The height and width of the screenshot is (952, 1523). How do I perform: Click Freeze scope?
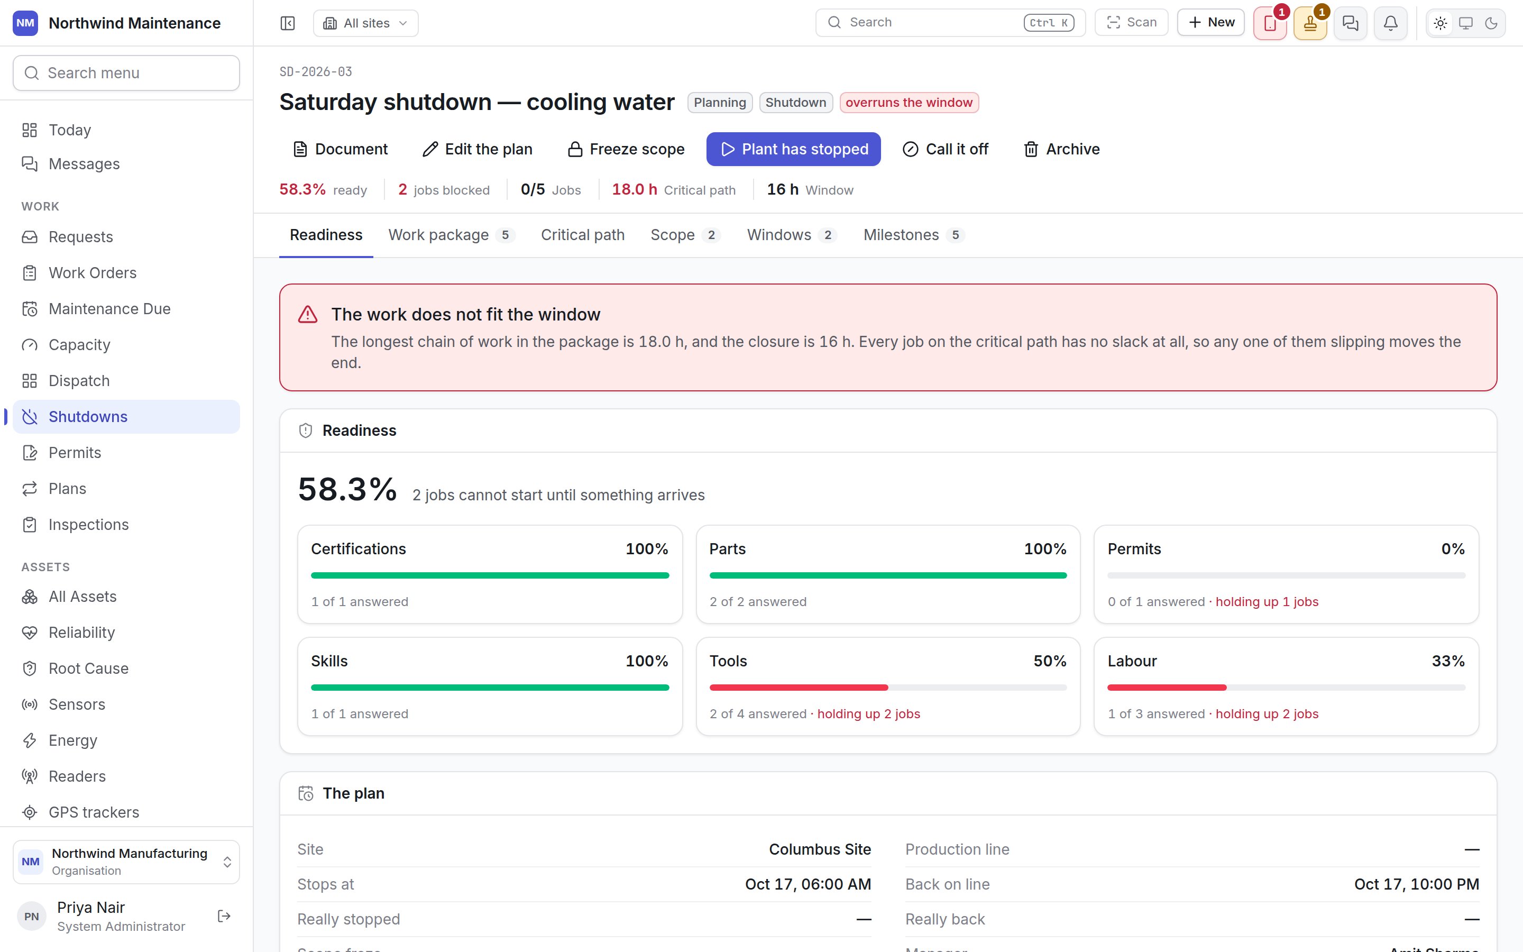626,149
